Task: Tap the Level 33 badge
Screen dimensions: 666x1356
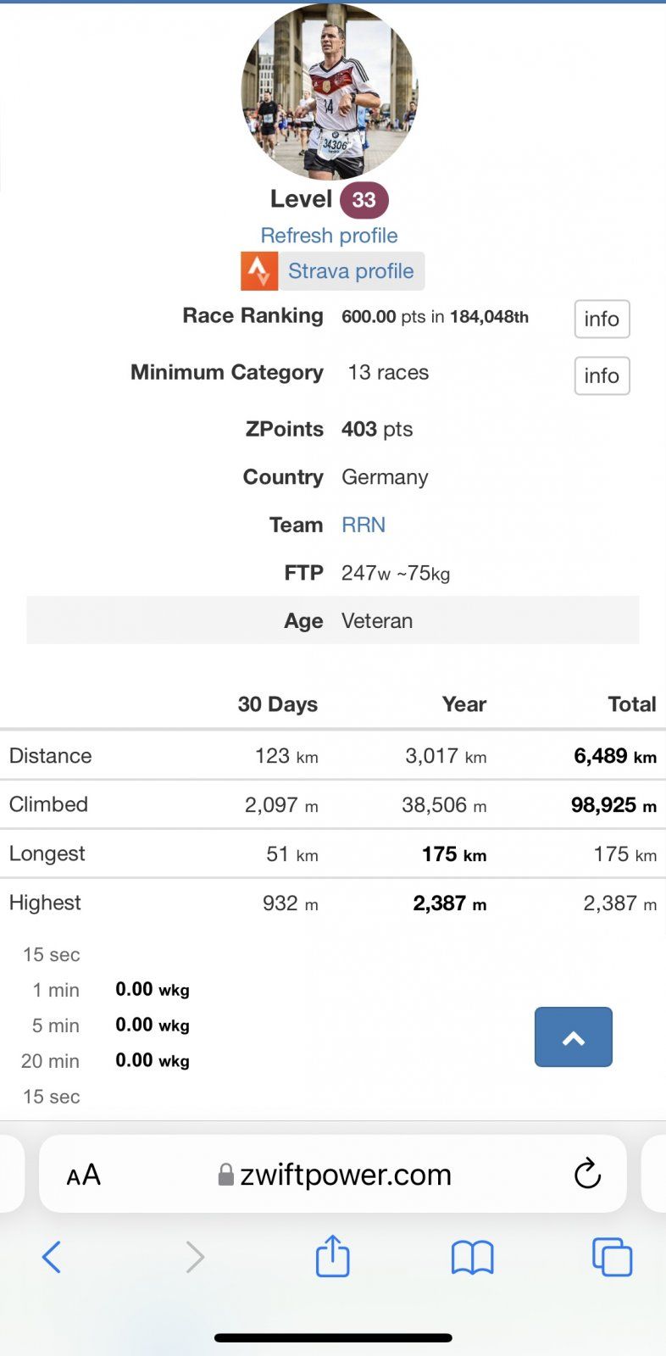Action: click(364, 200)
